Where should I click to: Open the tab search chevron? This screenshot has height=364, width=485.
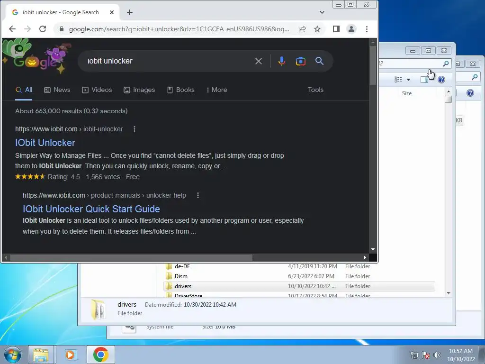(322, 12)
